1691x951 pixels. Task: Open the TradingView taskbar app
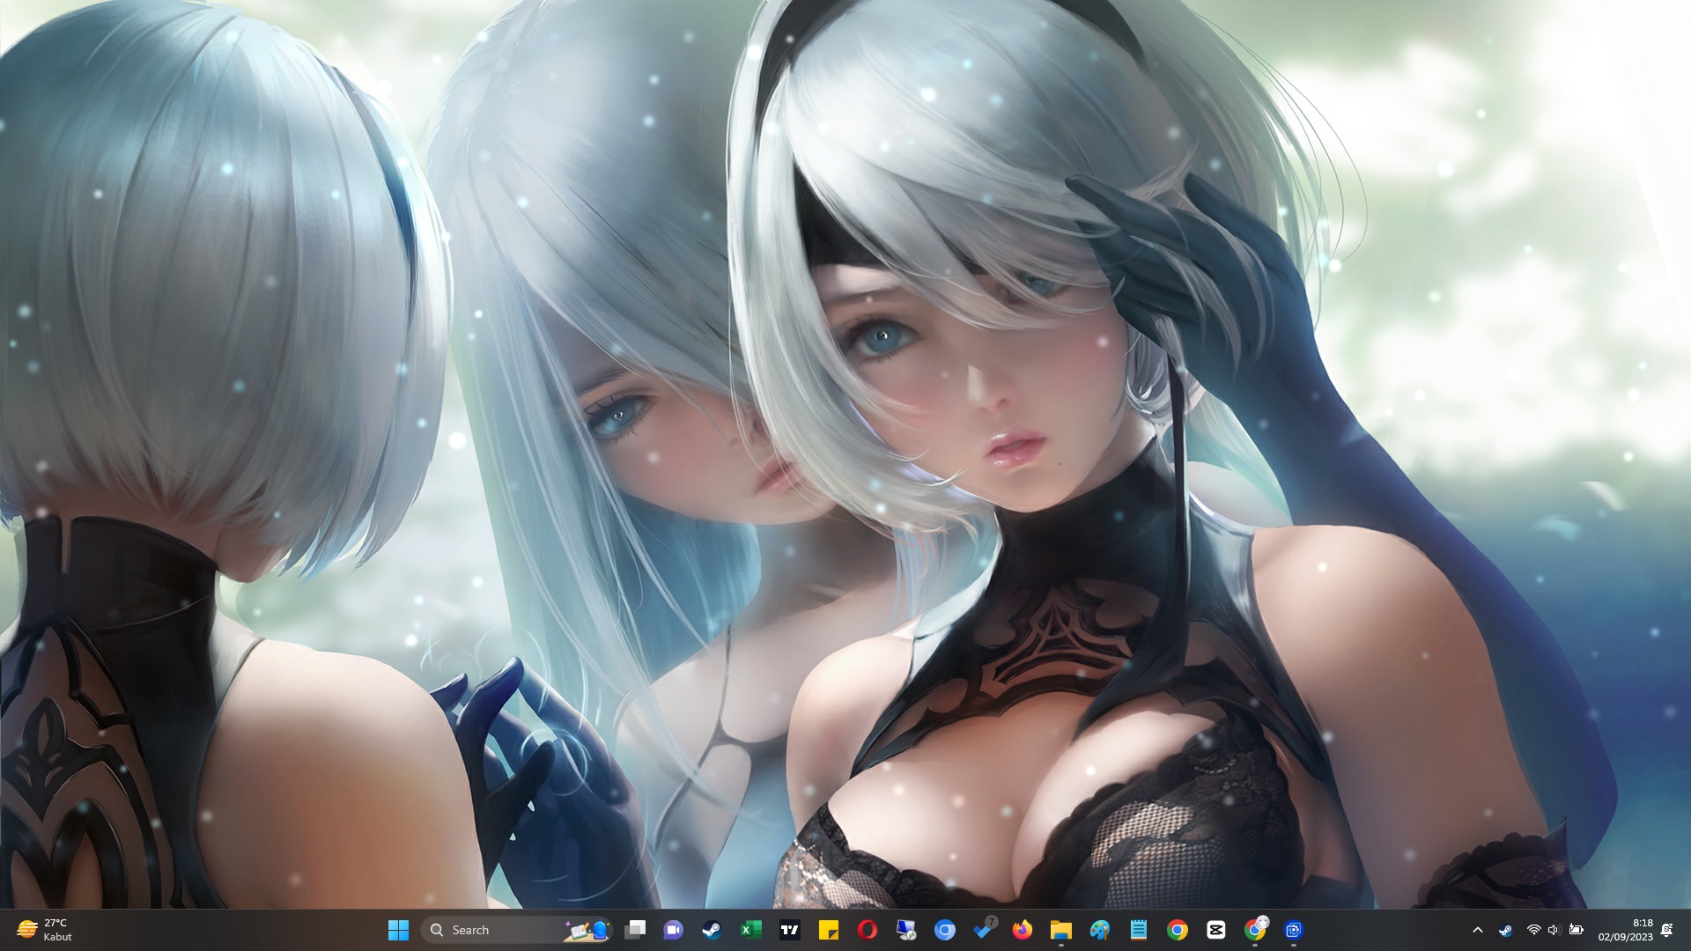pyautogui.click(x=789, y=930)
